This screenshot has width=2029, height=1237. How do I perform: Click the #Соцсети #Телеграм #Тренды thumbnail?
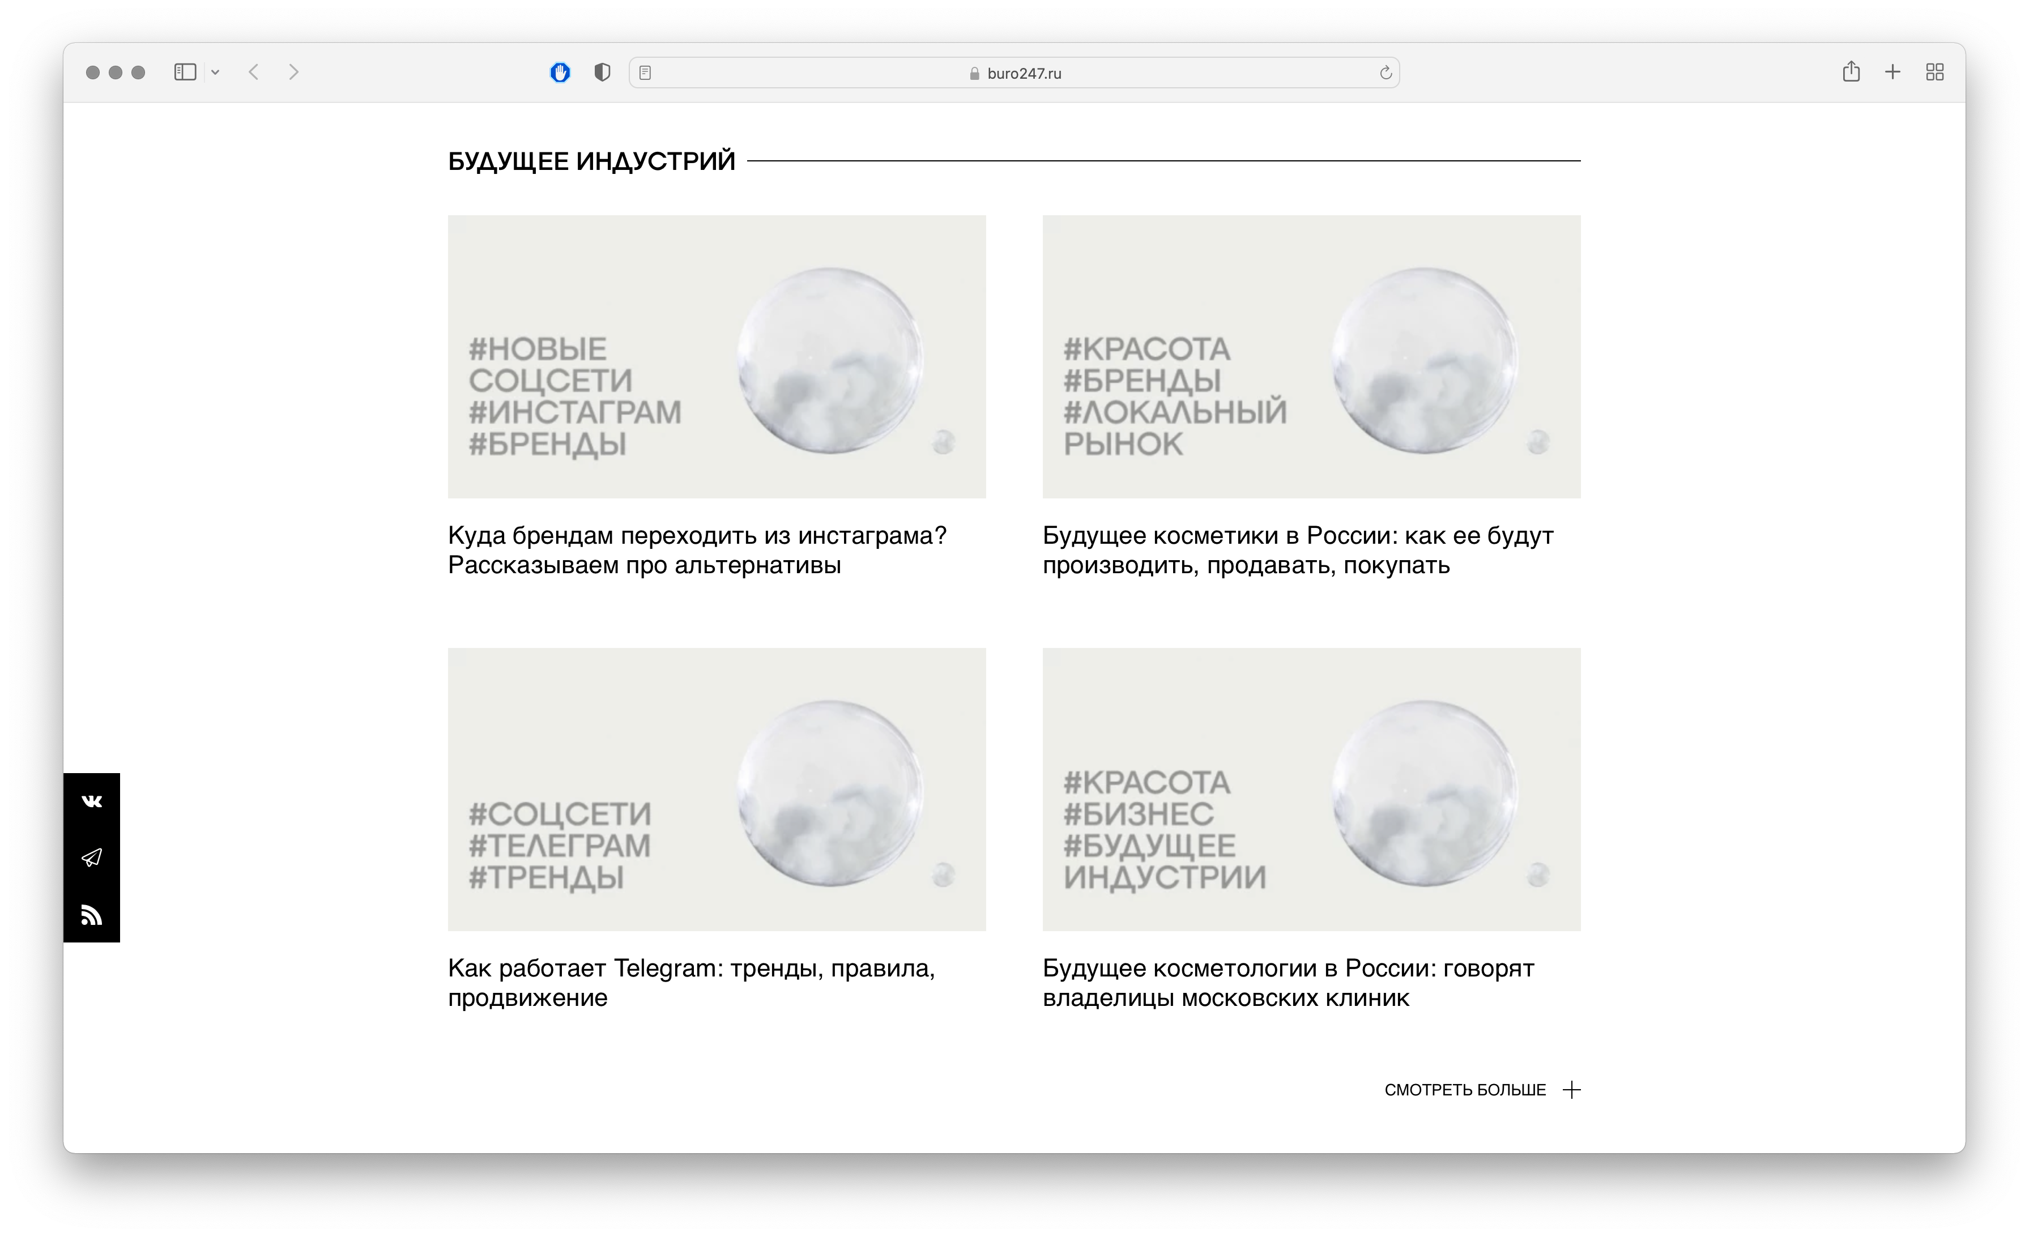[717, 789]
